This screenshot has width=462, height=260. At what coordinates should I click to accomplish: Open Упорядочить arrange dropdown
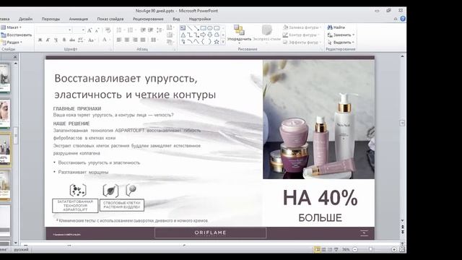[x=239, y=34]
